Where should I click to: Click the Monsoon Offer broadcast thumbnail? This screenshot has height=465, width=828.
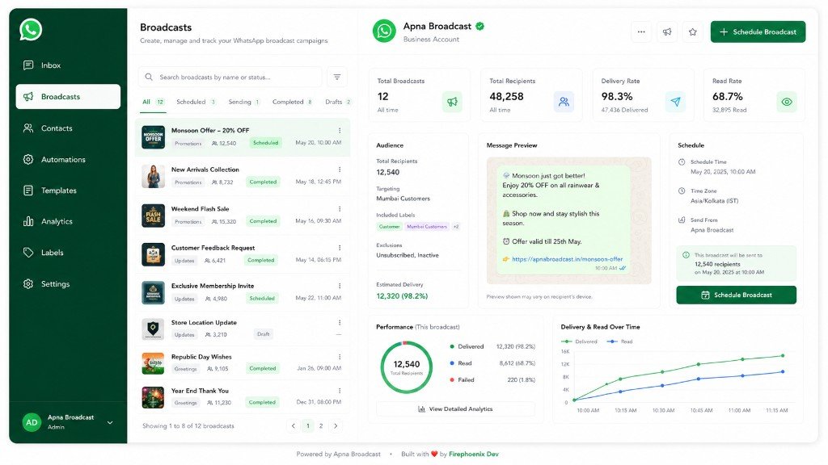tap(153, 137)
